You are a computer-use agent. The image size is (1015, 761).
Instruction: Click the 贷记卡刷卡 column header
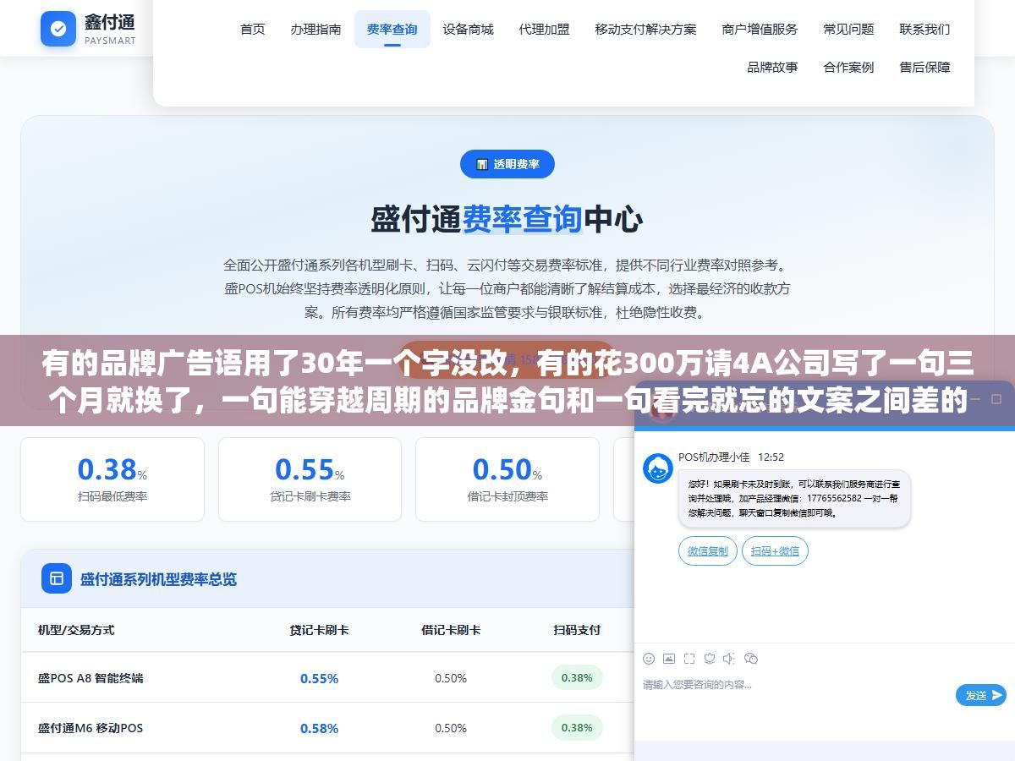click(319, 630)
